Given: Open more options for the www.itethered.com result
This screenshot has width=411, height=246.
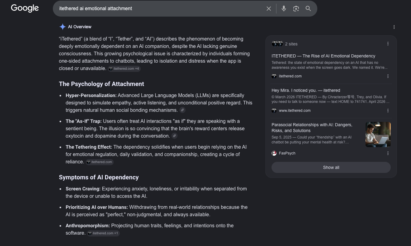Looking at the screenshot, I should point(388,111).
